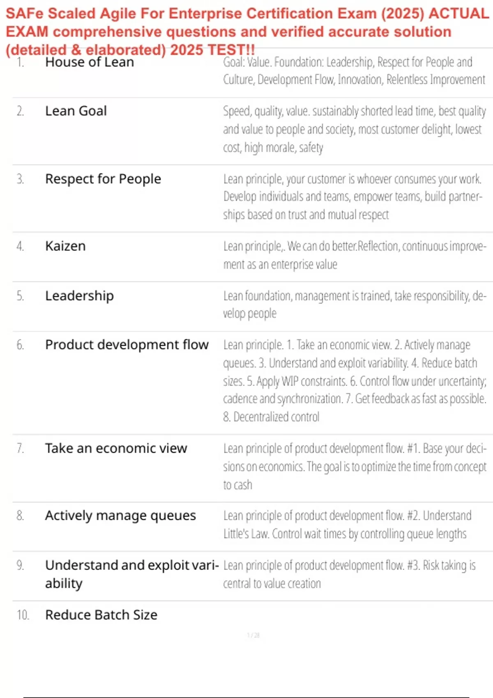Select the term "House of Lean"
The width and height of the screenshot is (493, 698).
(90, 62)
